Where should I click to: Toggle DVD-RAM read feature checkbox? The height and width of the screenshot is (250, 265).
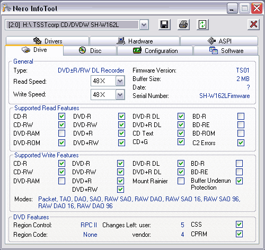pyautogui.click(x=61, y=133)
